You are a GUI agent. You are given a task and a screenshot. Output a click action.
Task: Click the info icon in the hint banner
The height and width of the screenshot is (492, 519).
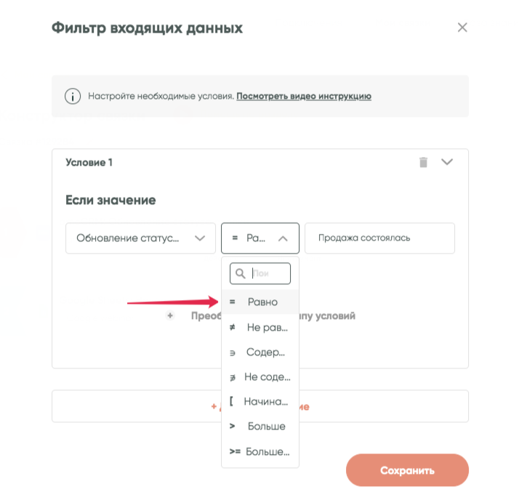pos(72,96)
